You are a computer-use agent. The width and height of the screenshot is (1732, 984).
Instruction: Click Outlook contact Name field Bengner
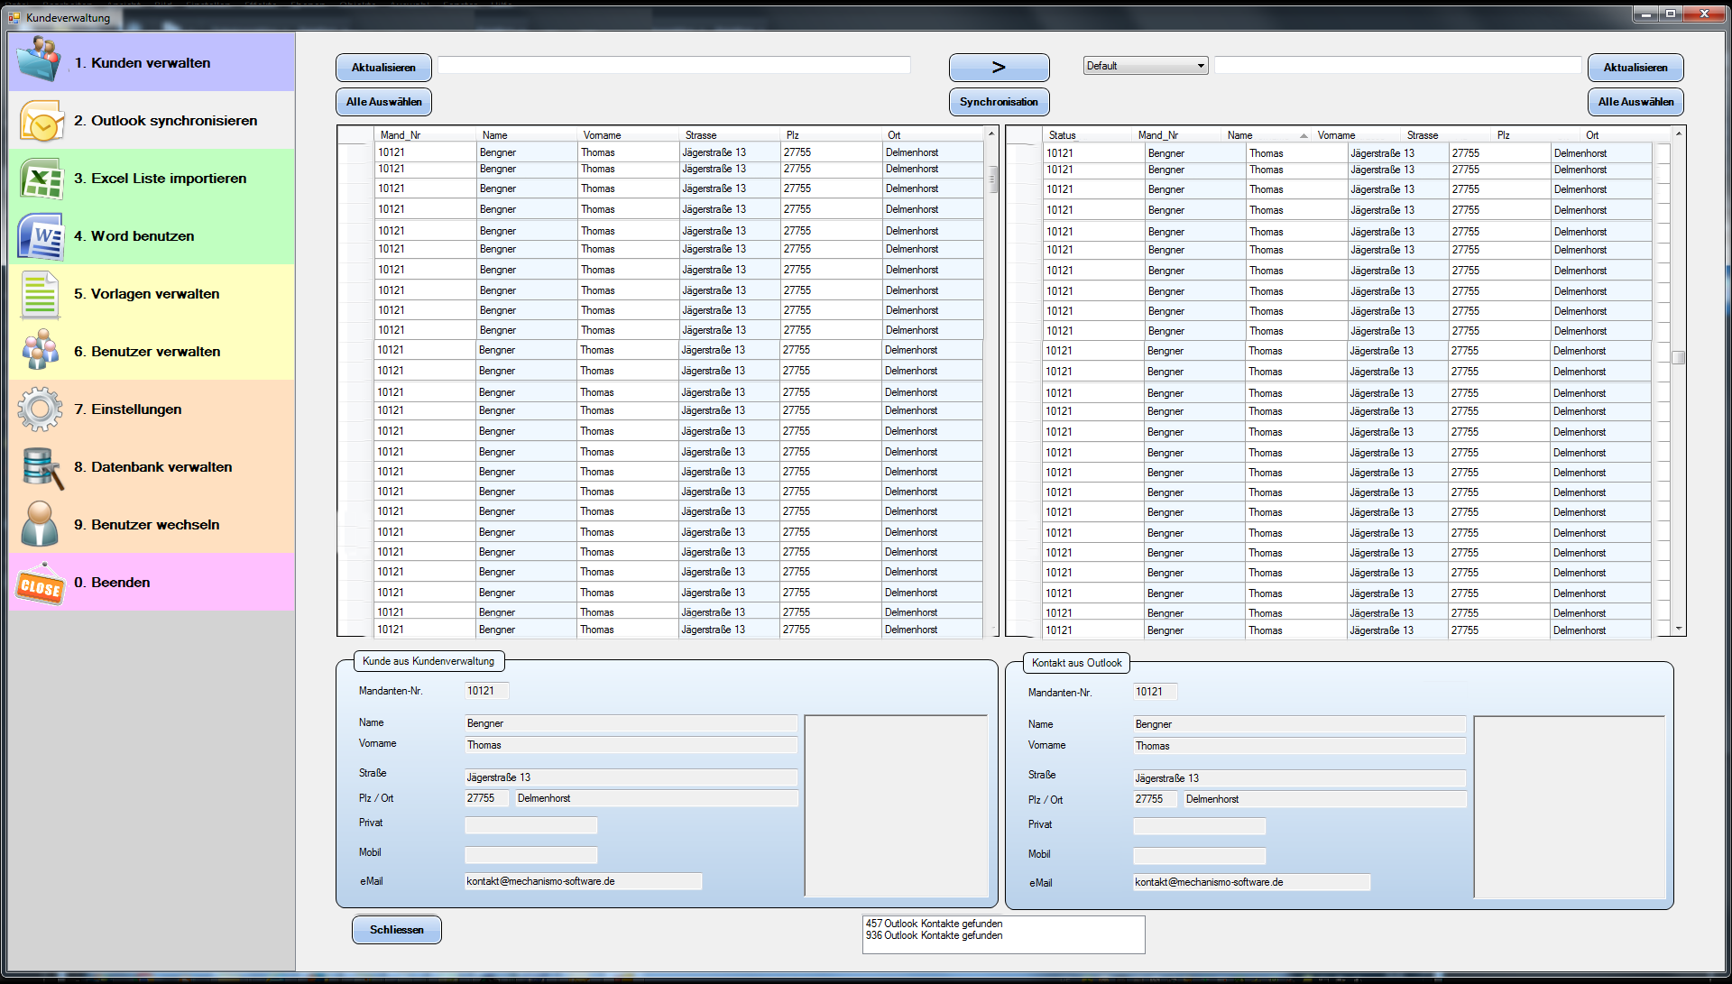tap(1299, 724)
